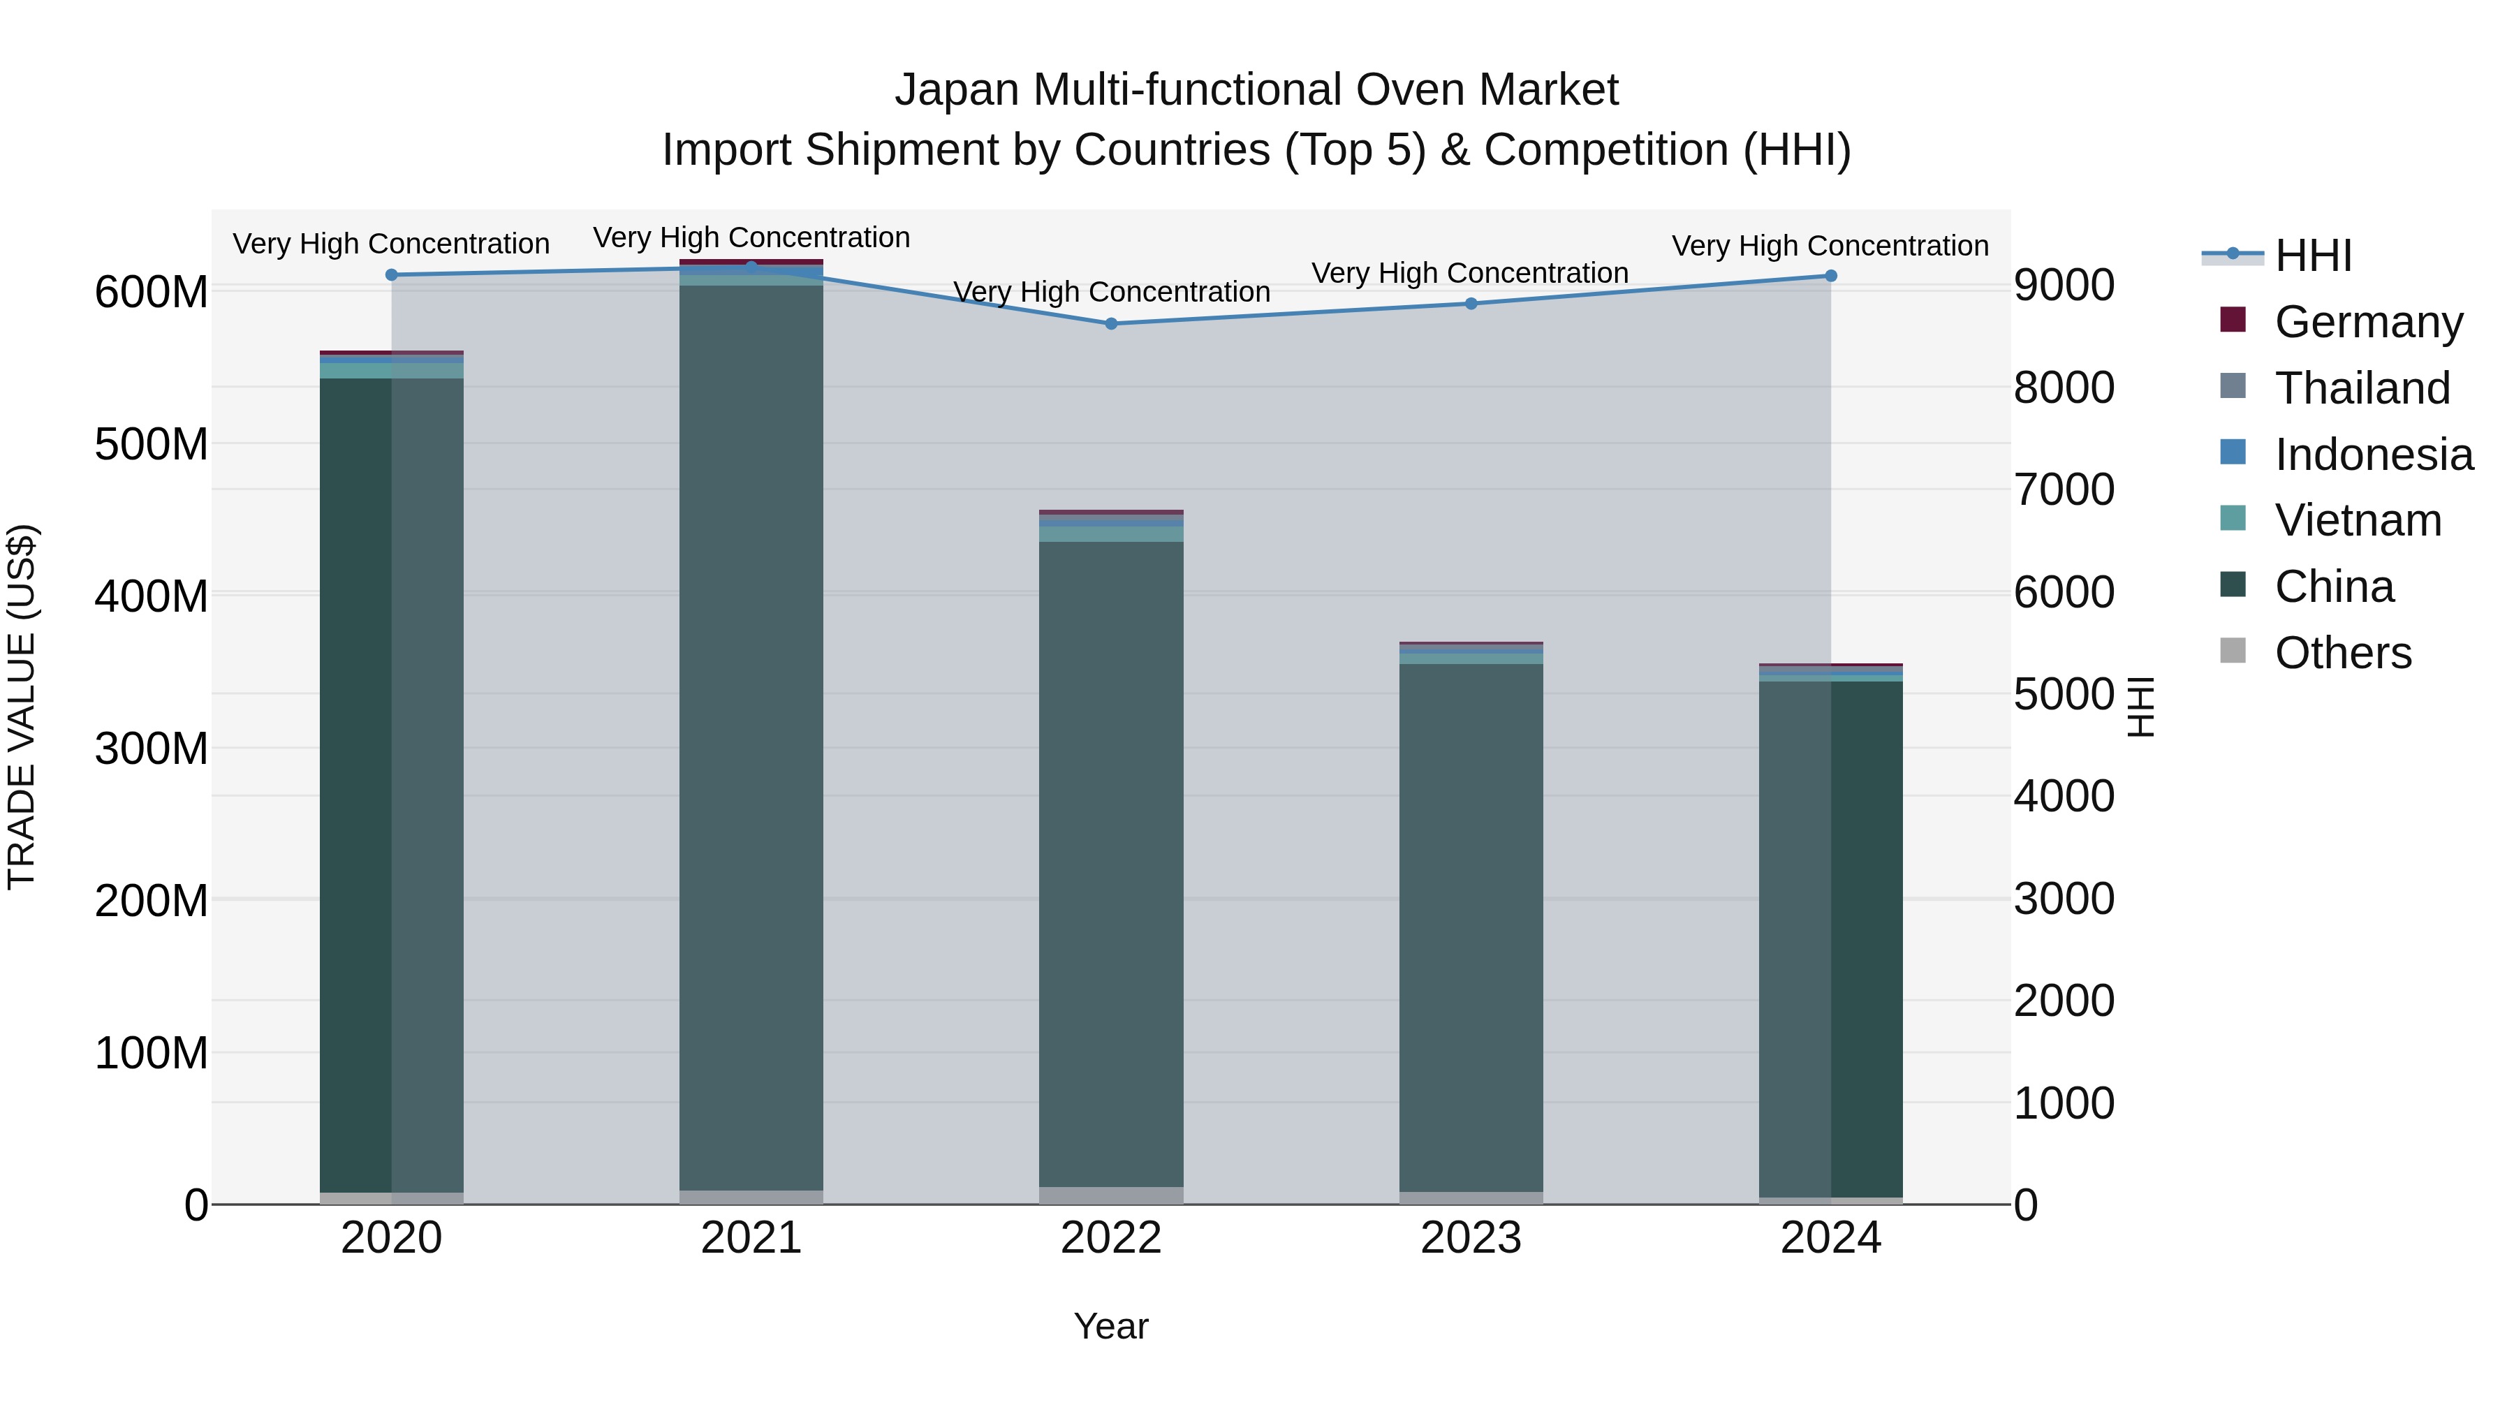This screenshot has width=2514, height=1414.
Task: Click the 2023 HHI data point
Action: point(1471,304)
